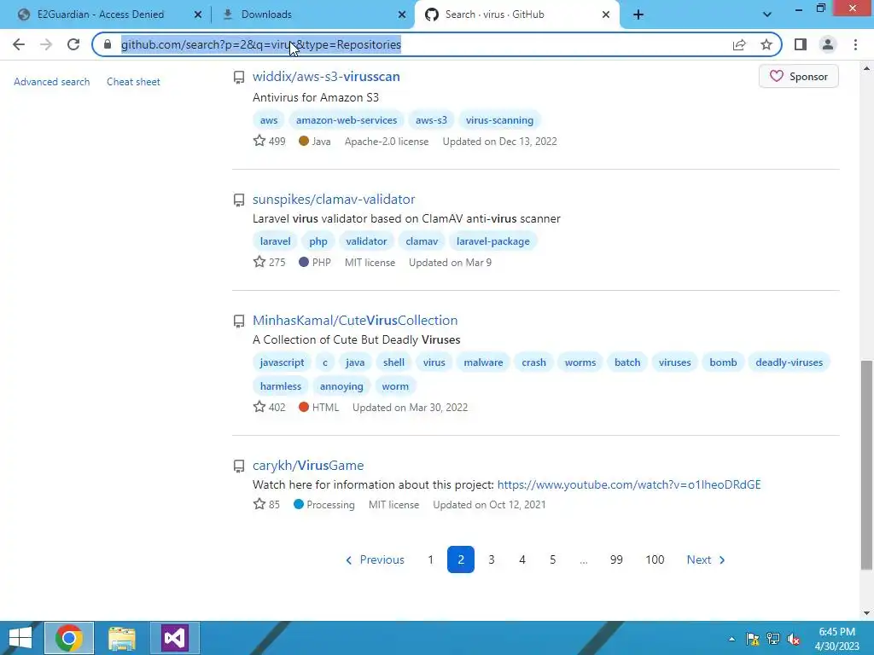Go to results page 3

tap(492, 559)
